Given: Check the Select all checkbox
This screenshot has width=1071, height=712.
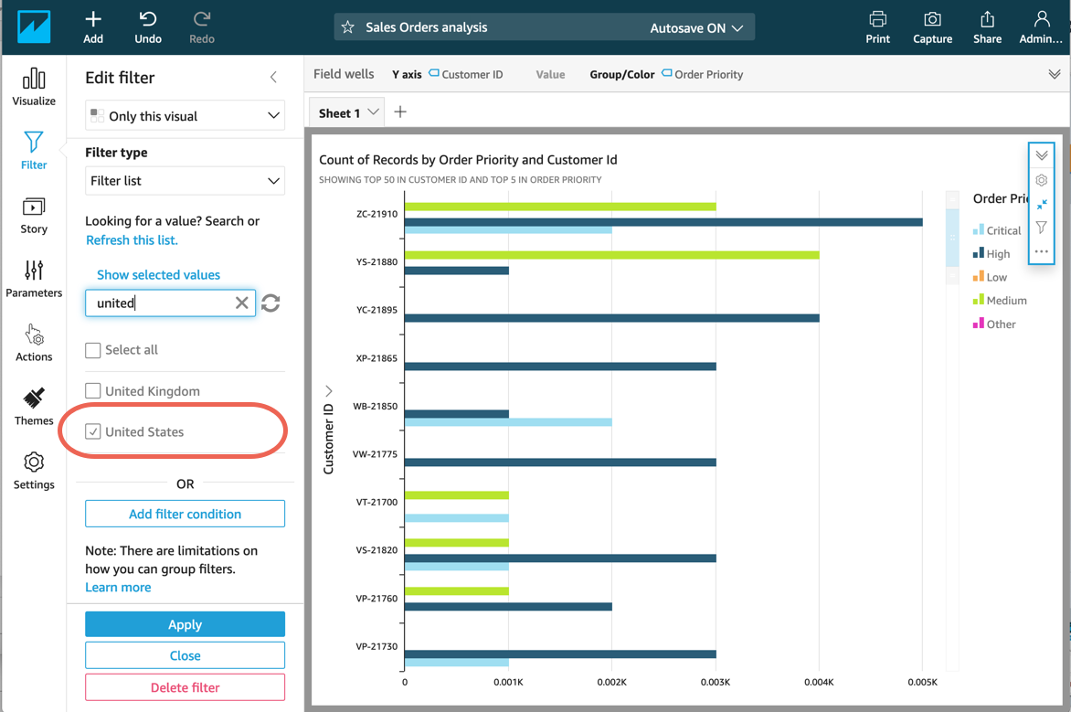Looking at the screenshot, I should tap(93, 350).
